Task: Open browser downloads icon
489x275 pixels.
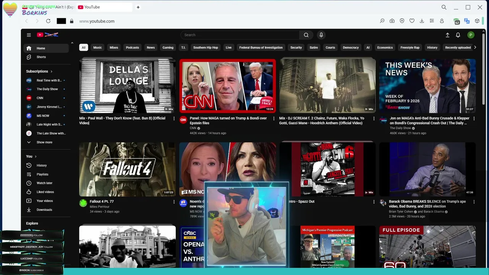Action: 422,21
